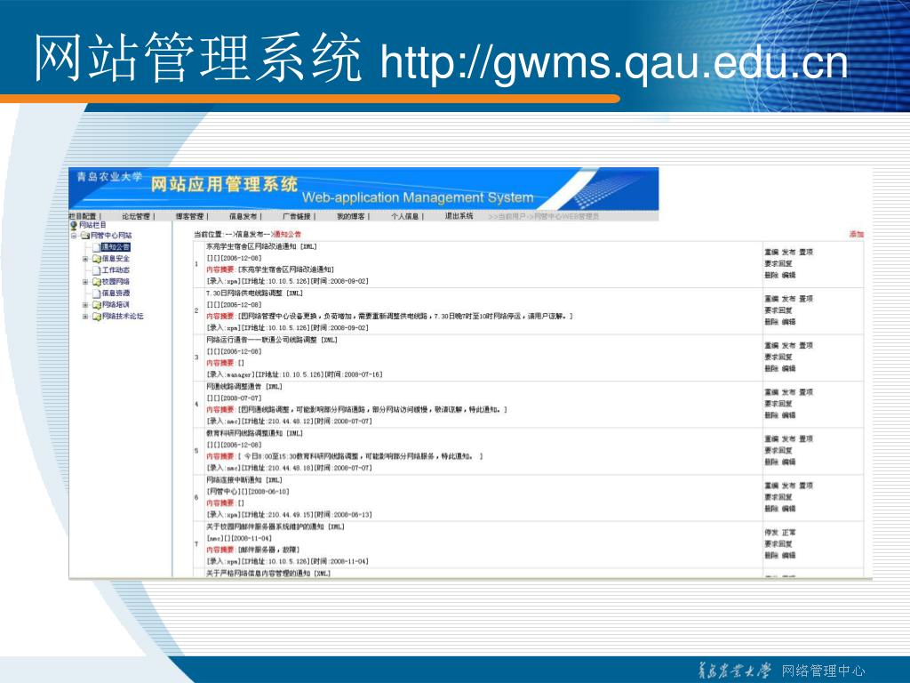Image resolution: width=910 pixels, height=683 pixels.
Task: Click 置顶 for article row 1
Action: click(806, 252)
